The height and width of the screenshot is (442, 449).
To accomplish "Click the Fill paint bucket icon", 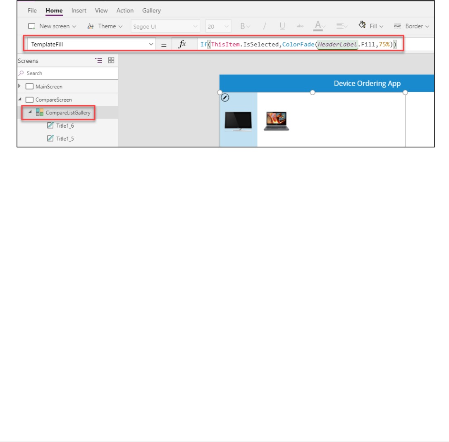I will pos(362,25).
